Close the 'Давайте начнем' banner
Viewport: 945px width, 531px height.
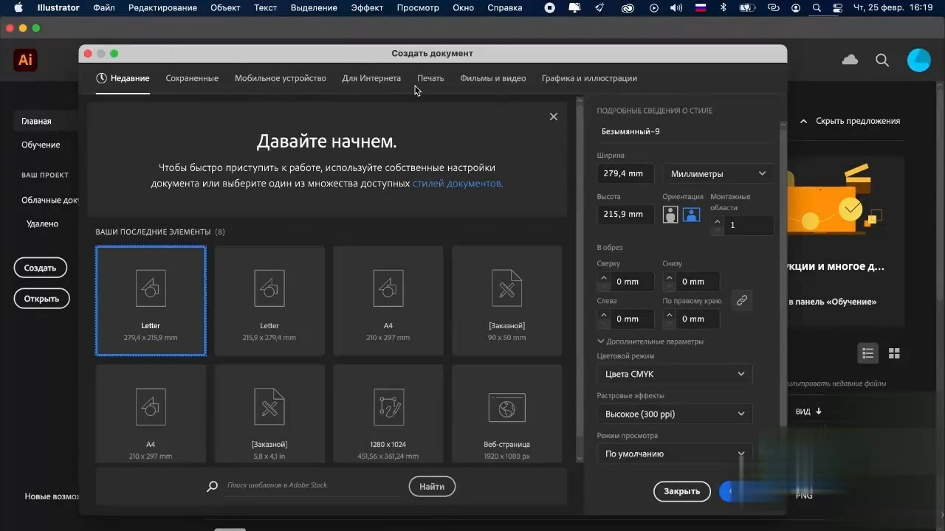(553, 117)
